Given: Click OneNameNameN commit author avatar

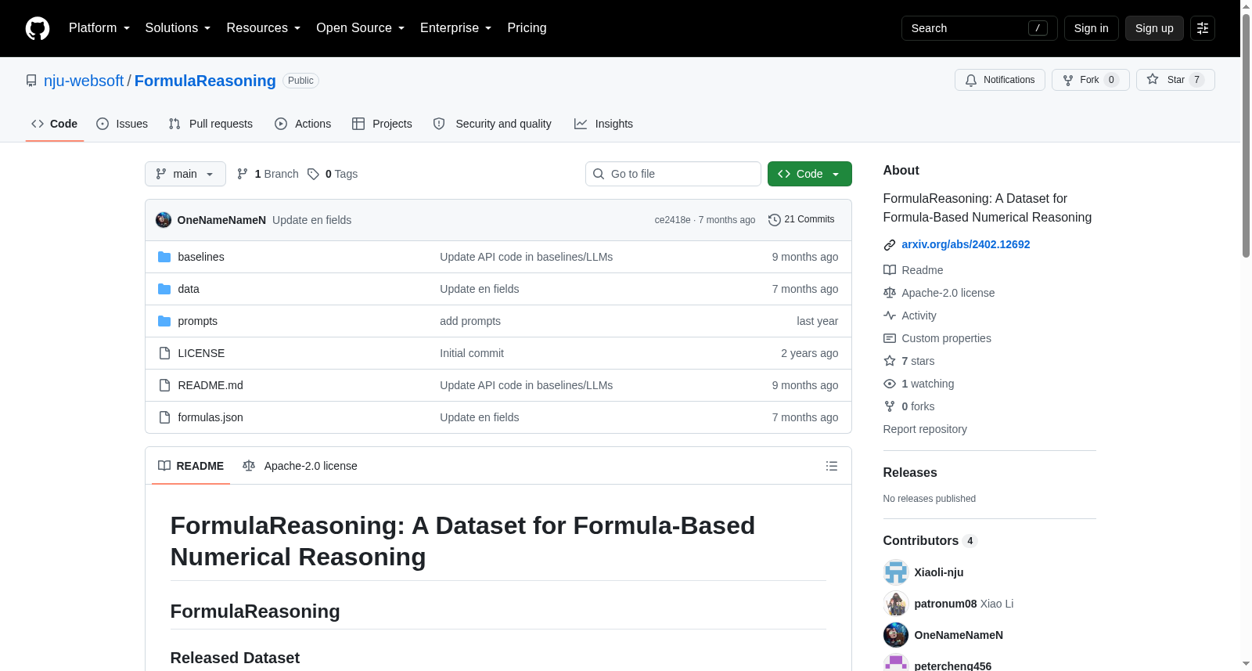Looking at the screenshot, I should (164, 220).
